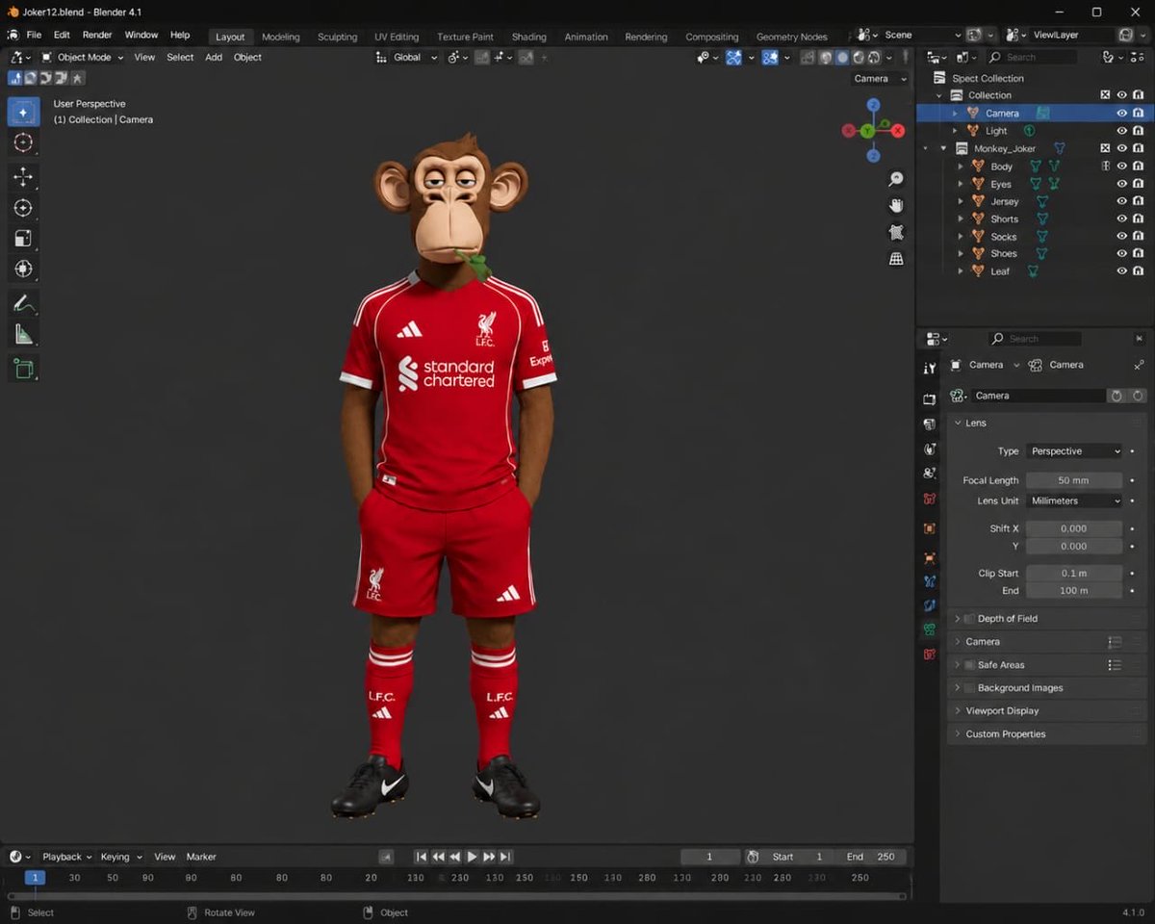This screenshot has height=924, width=1155.
Task: Open the Camera Data properties tab
Action: tap(930, 629)
